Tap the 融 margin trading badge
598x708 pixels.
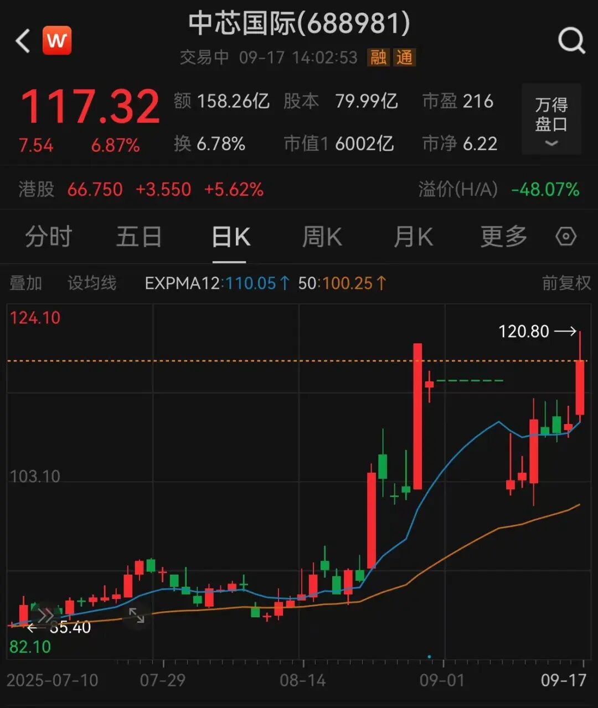pyautogui.click(x=379, y=57)
